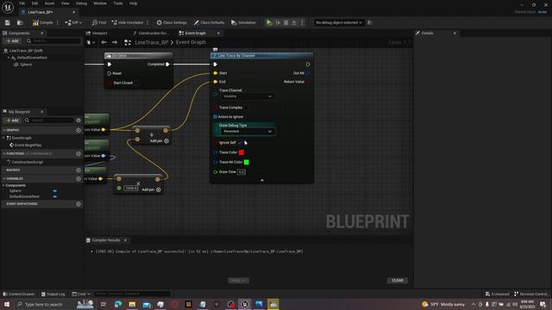552x310 pixels.
Task: Open Class Settings
Action: 172,22
